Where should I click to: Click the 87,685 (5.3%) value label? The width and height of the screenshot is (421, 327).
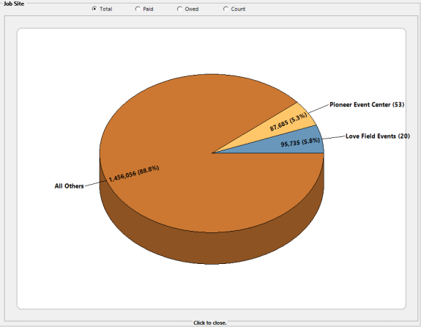coord(288,122)
